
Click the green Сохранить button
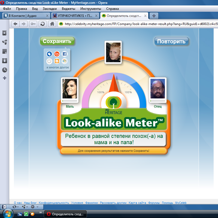(x=57, y=41)
